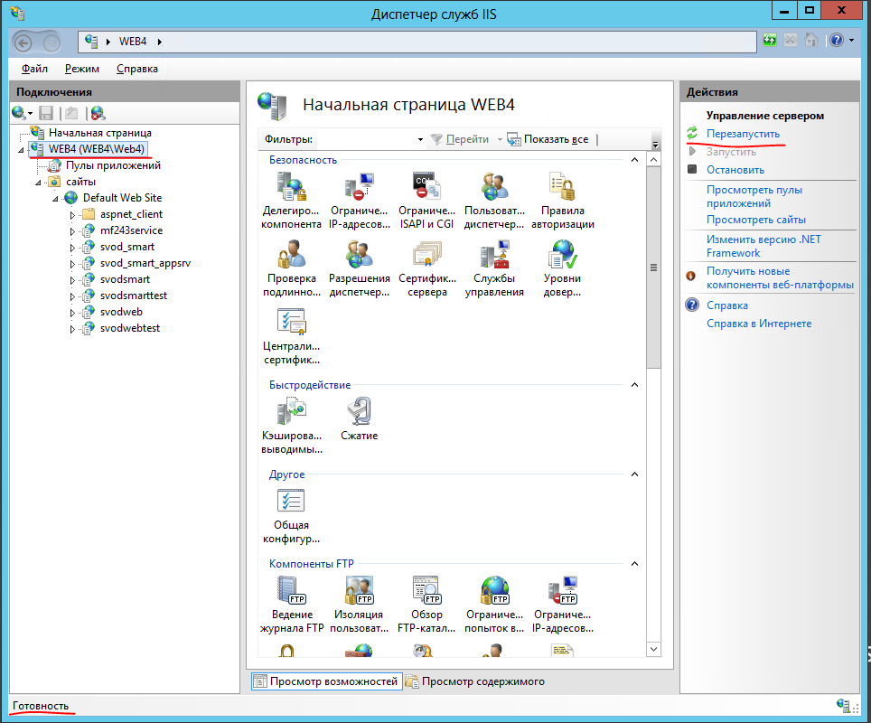Click the create connection globe toolbar icon
This screenshot has width=871, height=723.
click(21, 113)
